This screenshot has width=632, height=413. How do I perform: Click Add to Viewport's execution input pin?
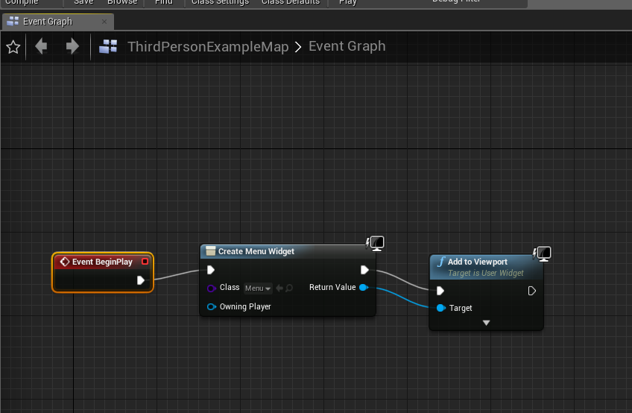point(440,291)
